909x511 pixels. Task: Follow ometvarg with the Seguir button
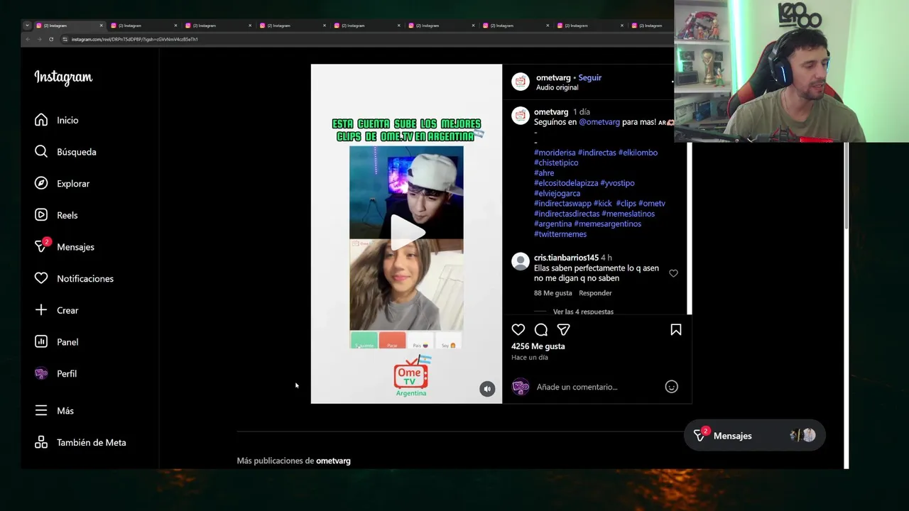click(x=589, y=77)
